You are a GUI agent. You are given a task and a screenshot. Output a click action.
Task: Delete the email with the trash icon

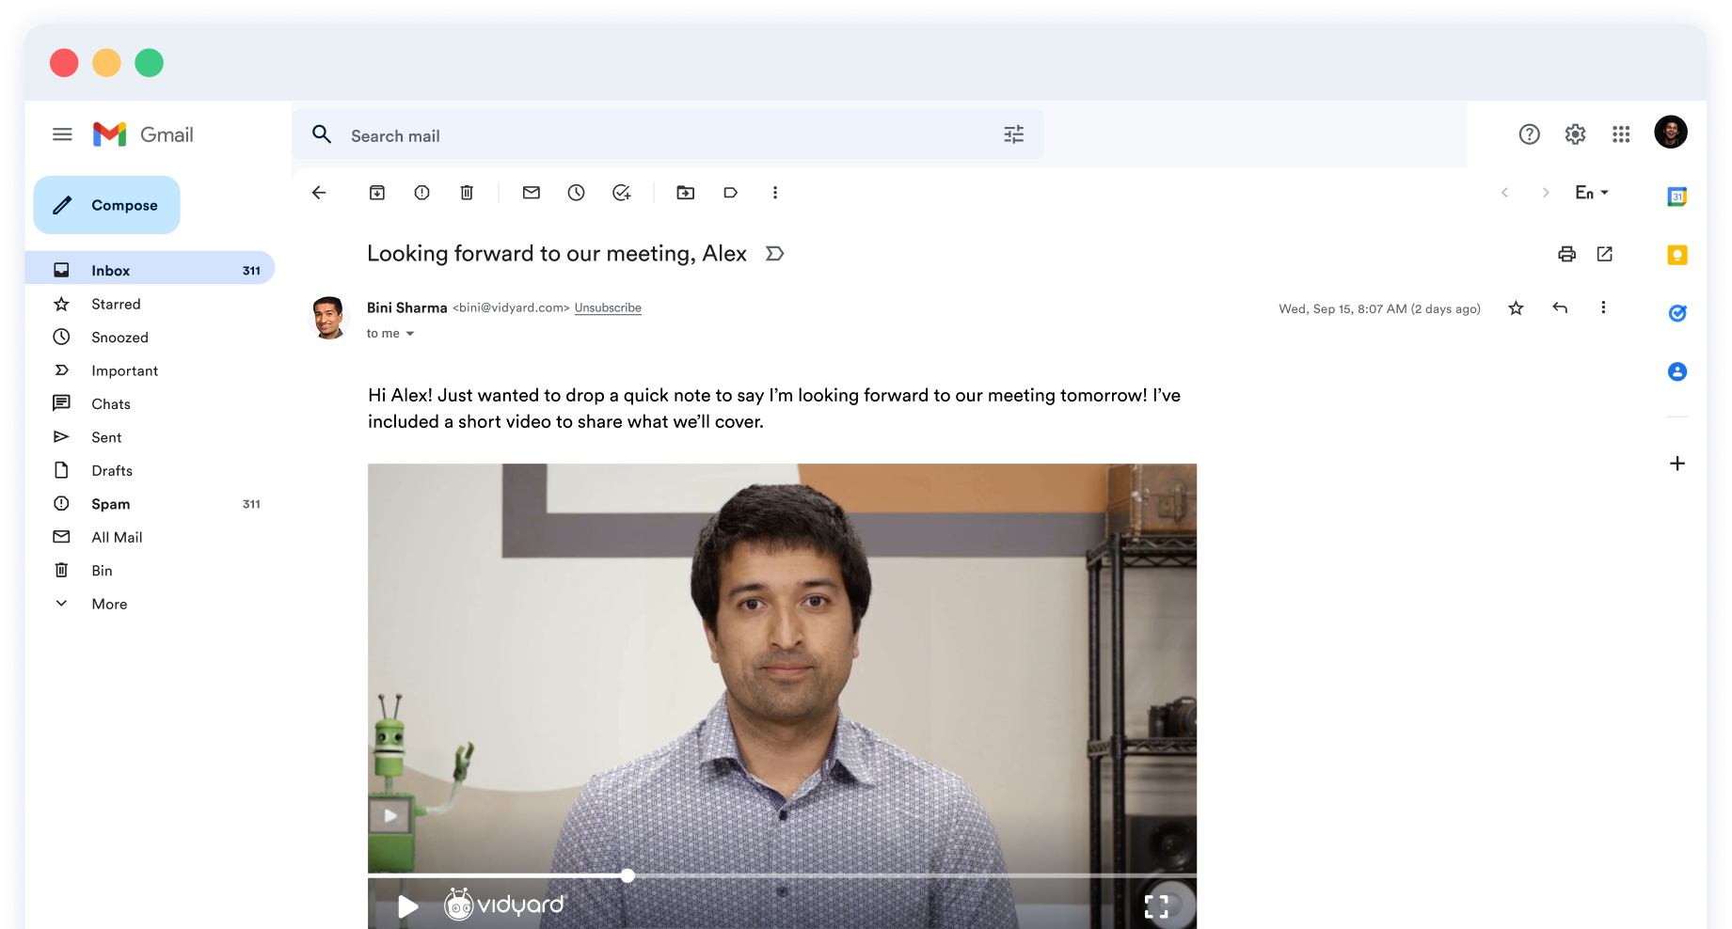click(x=467, y=193)
